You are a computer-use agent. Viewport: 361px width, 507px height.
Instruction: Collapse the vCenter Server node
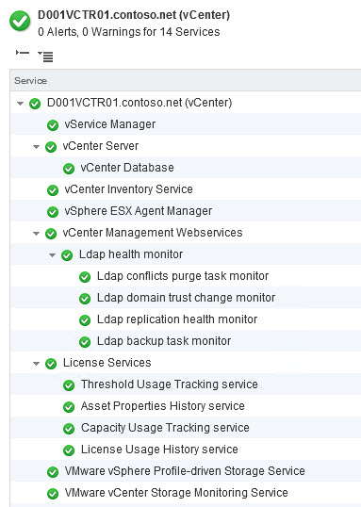point(36,147)
